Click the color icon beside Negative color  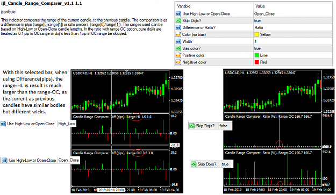click(x=178, y=62)
